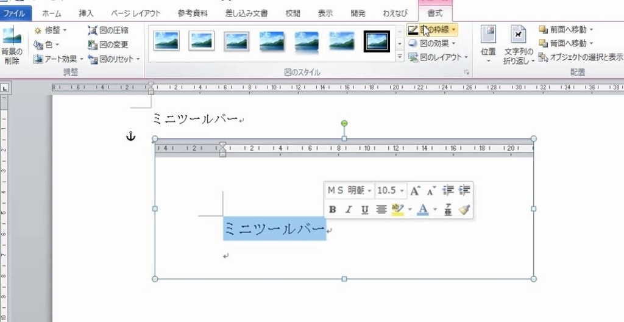Open the ＭＳ 明朝 font name box in mini toolbar
The height and width of the screenshot is (322, 624).
(x=349, y=190)
